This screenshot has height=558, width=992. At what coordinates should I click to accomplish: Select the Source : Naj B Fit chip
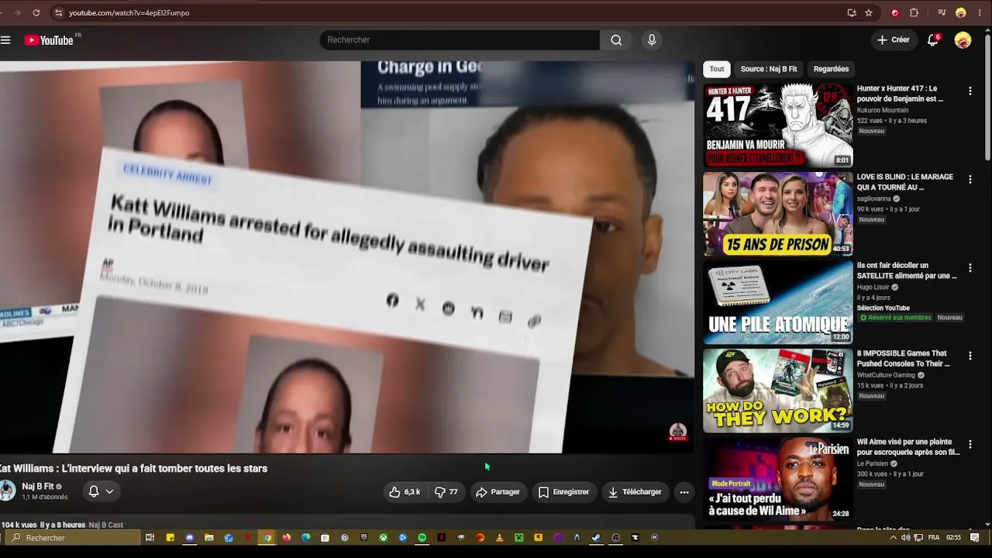(769, 69)
